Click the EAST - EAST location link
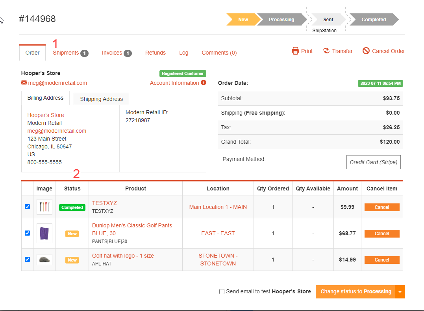The width and height of the screenshot is (424, 311). tap(218, 233)
